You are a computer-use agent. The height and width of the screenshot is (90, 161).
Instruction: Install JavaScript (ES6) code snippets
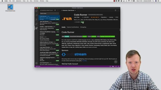click(x=57, y=55)
